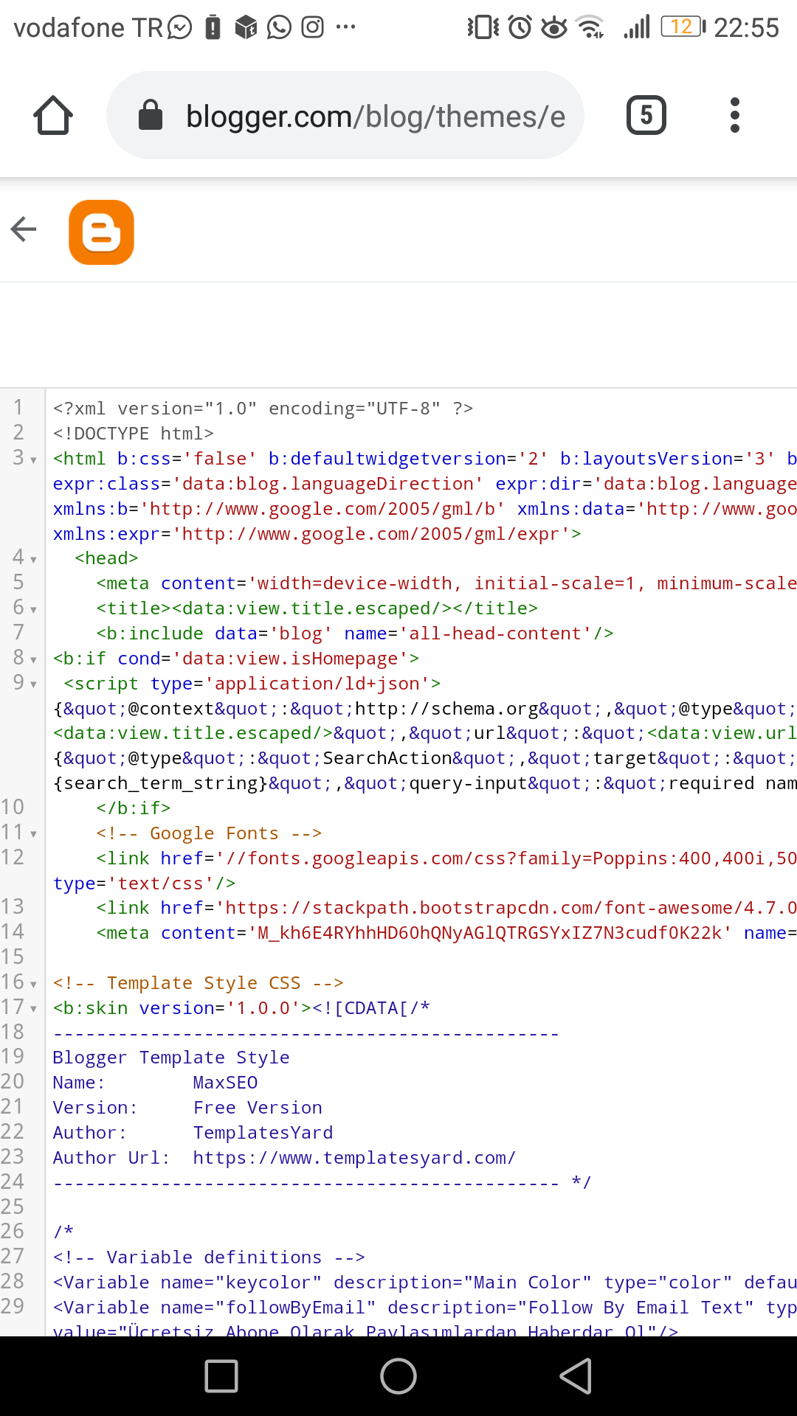Collapse the head tag at line 4
The width and height of the screenshot is (797, 1416).
33,560
